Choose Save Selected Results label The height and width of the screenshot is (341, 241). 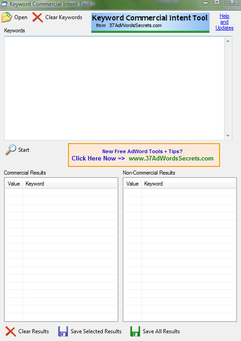pyautogui.click(x=96, y=331)
